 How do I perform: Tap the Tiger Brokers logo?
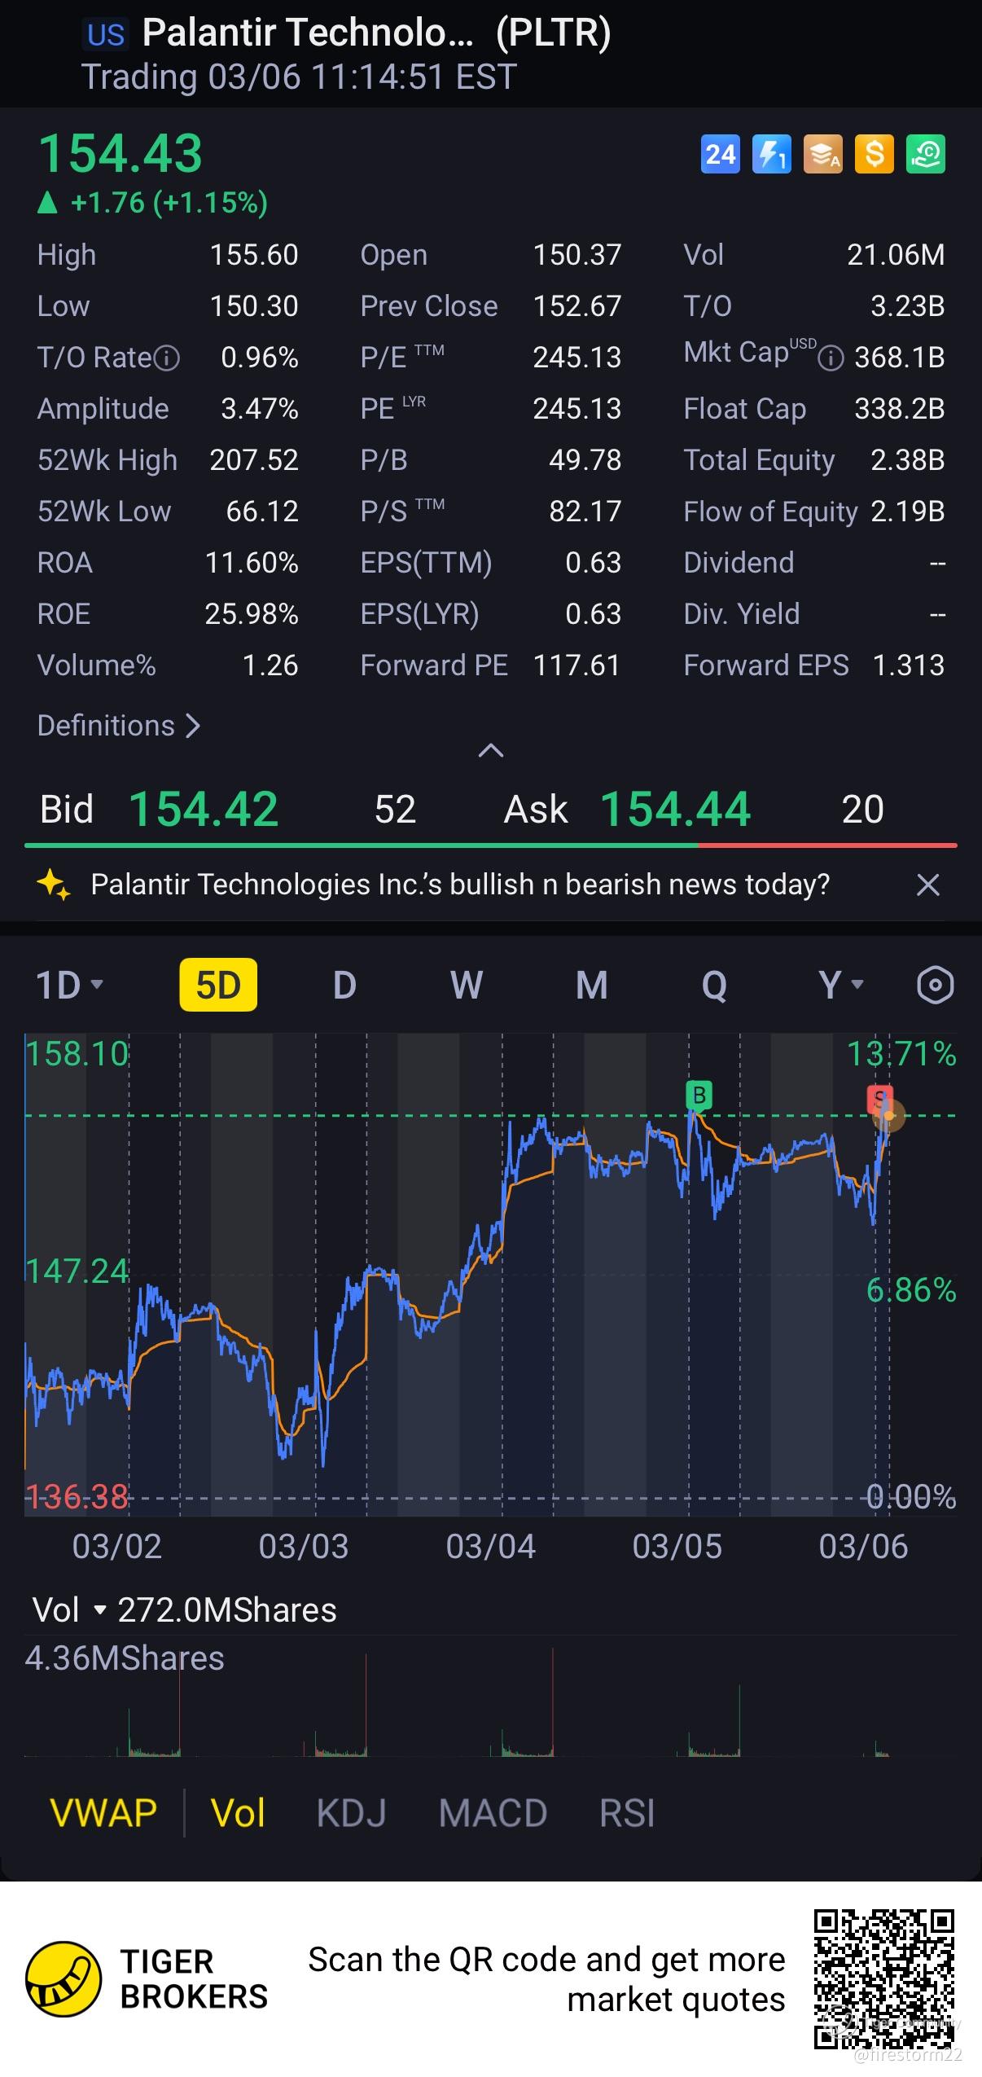pyautogui.click(x=64, y=1979)
